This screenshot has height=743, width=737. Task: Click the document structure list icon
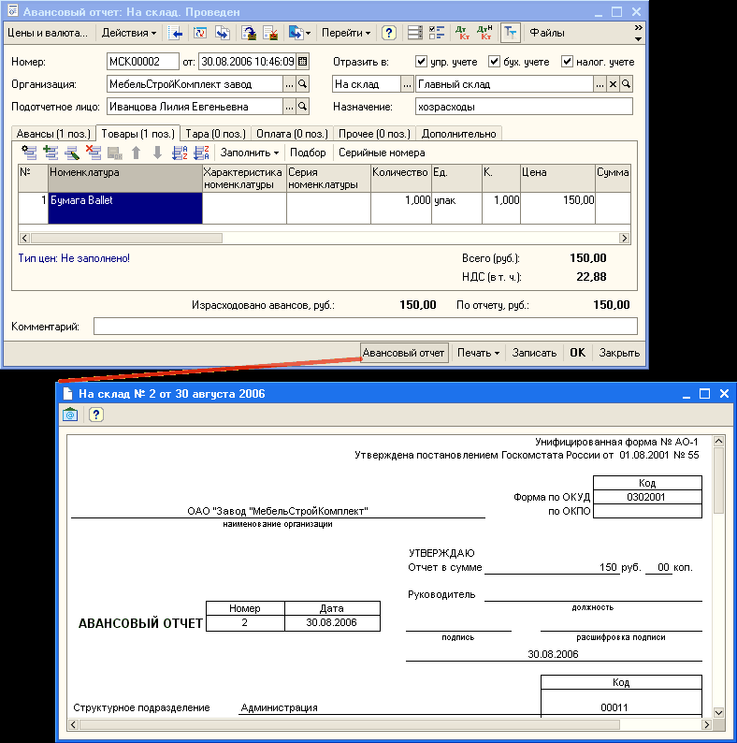click(415, 33)
